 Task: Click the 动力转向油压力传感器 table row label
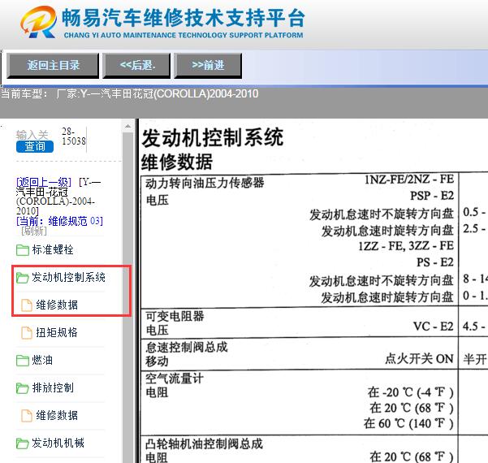click(x=205, y=183)
